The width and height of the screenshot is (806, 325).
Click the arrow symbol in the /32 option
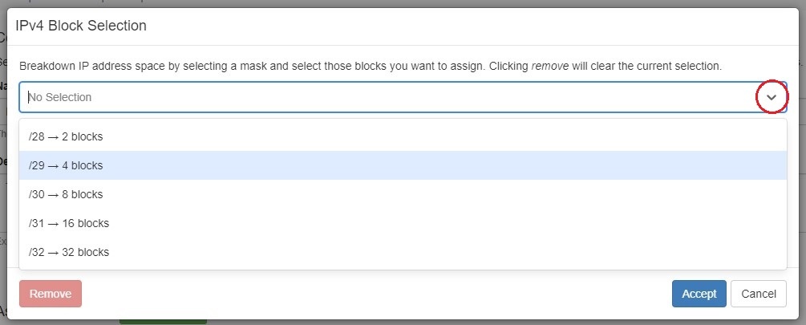(x=53, y=252)
